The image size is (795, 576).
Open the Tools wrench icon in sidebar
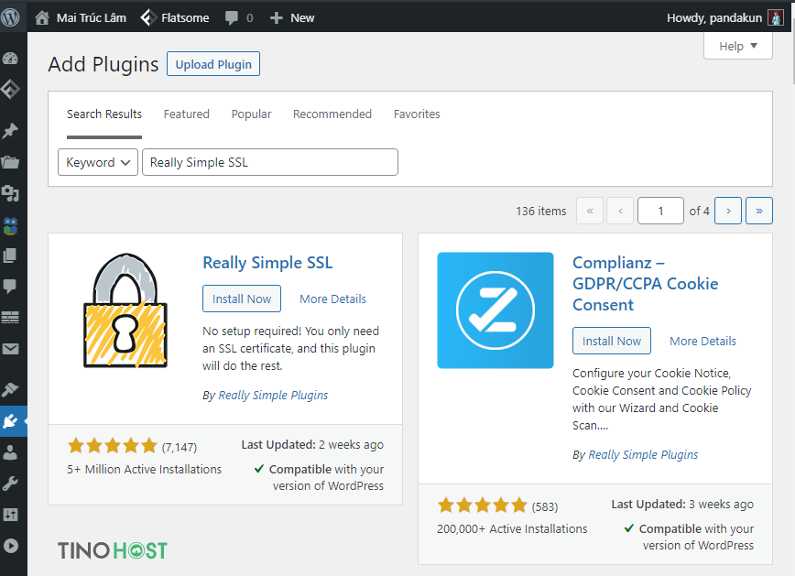point(10,484)
